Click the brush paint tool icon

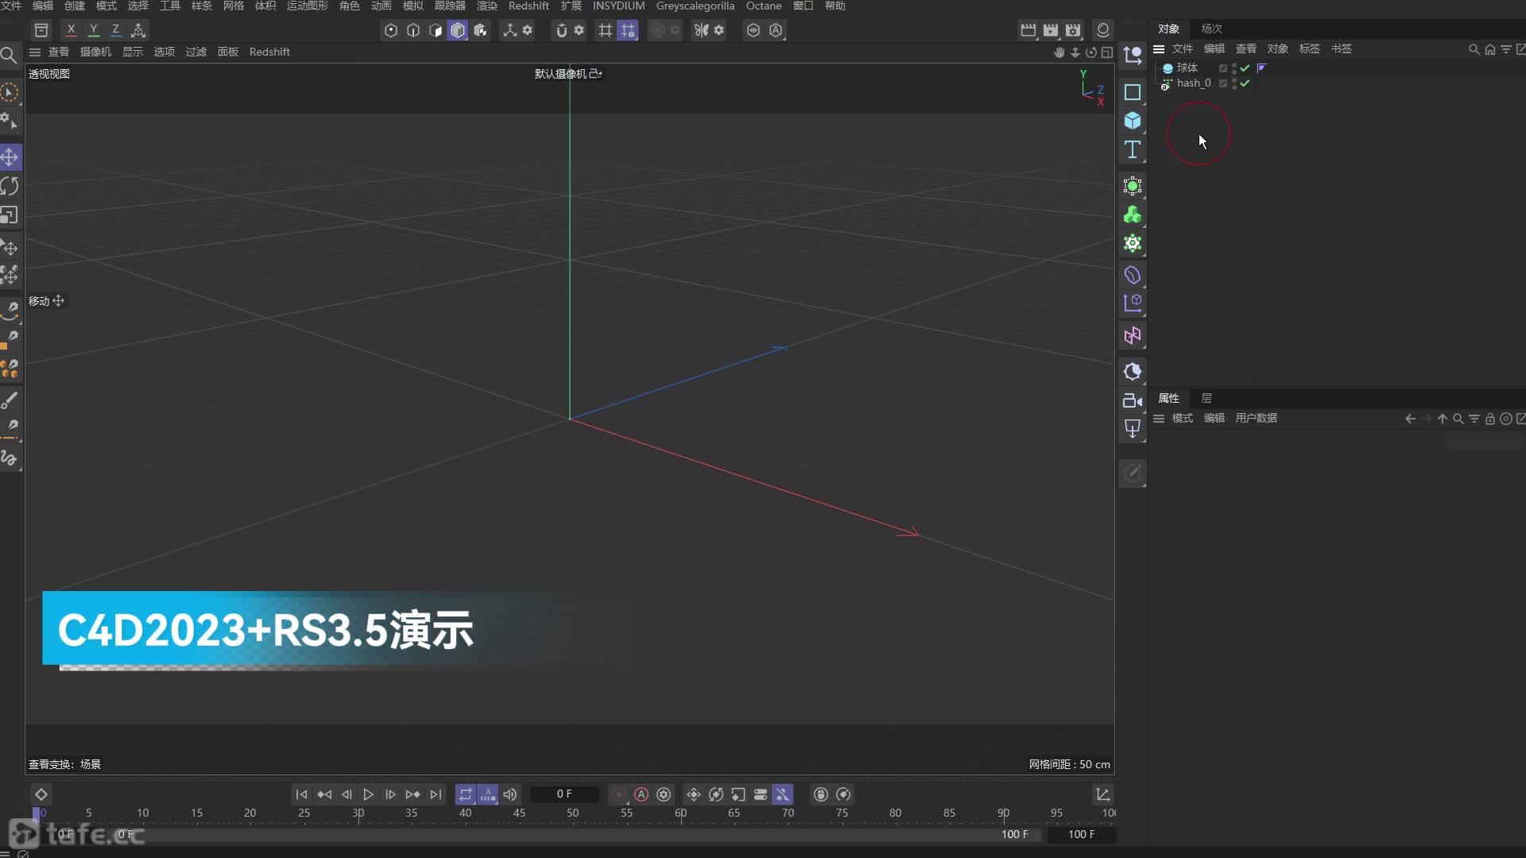pos(10,400)
